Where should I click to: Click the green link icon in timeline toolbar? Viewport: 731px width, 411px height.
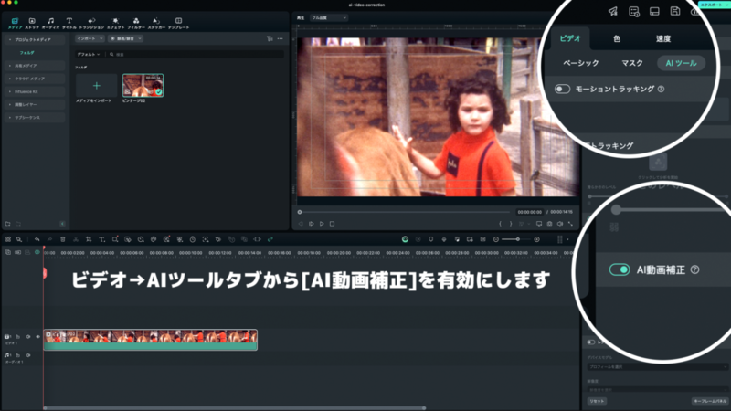(270, 239)
